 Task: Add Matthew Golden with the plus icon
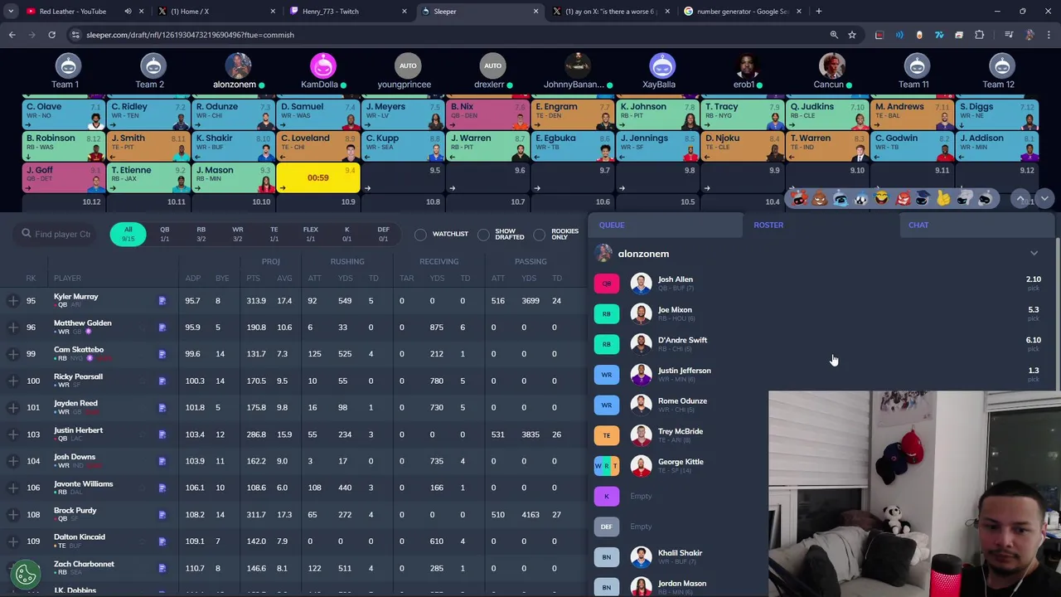tap(13, 328)
